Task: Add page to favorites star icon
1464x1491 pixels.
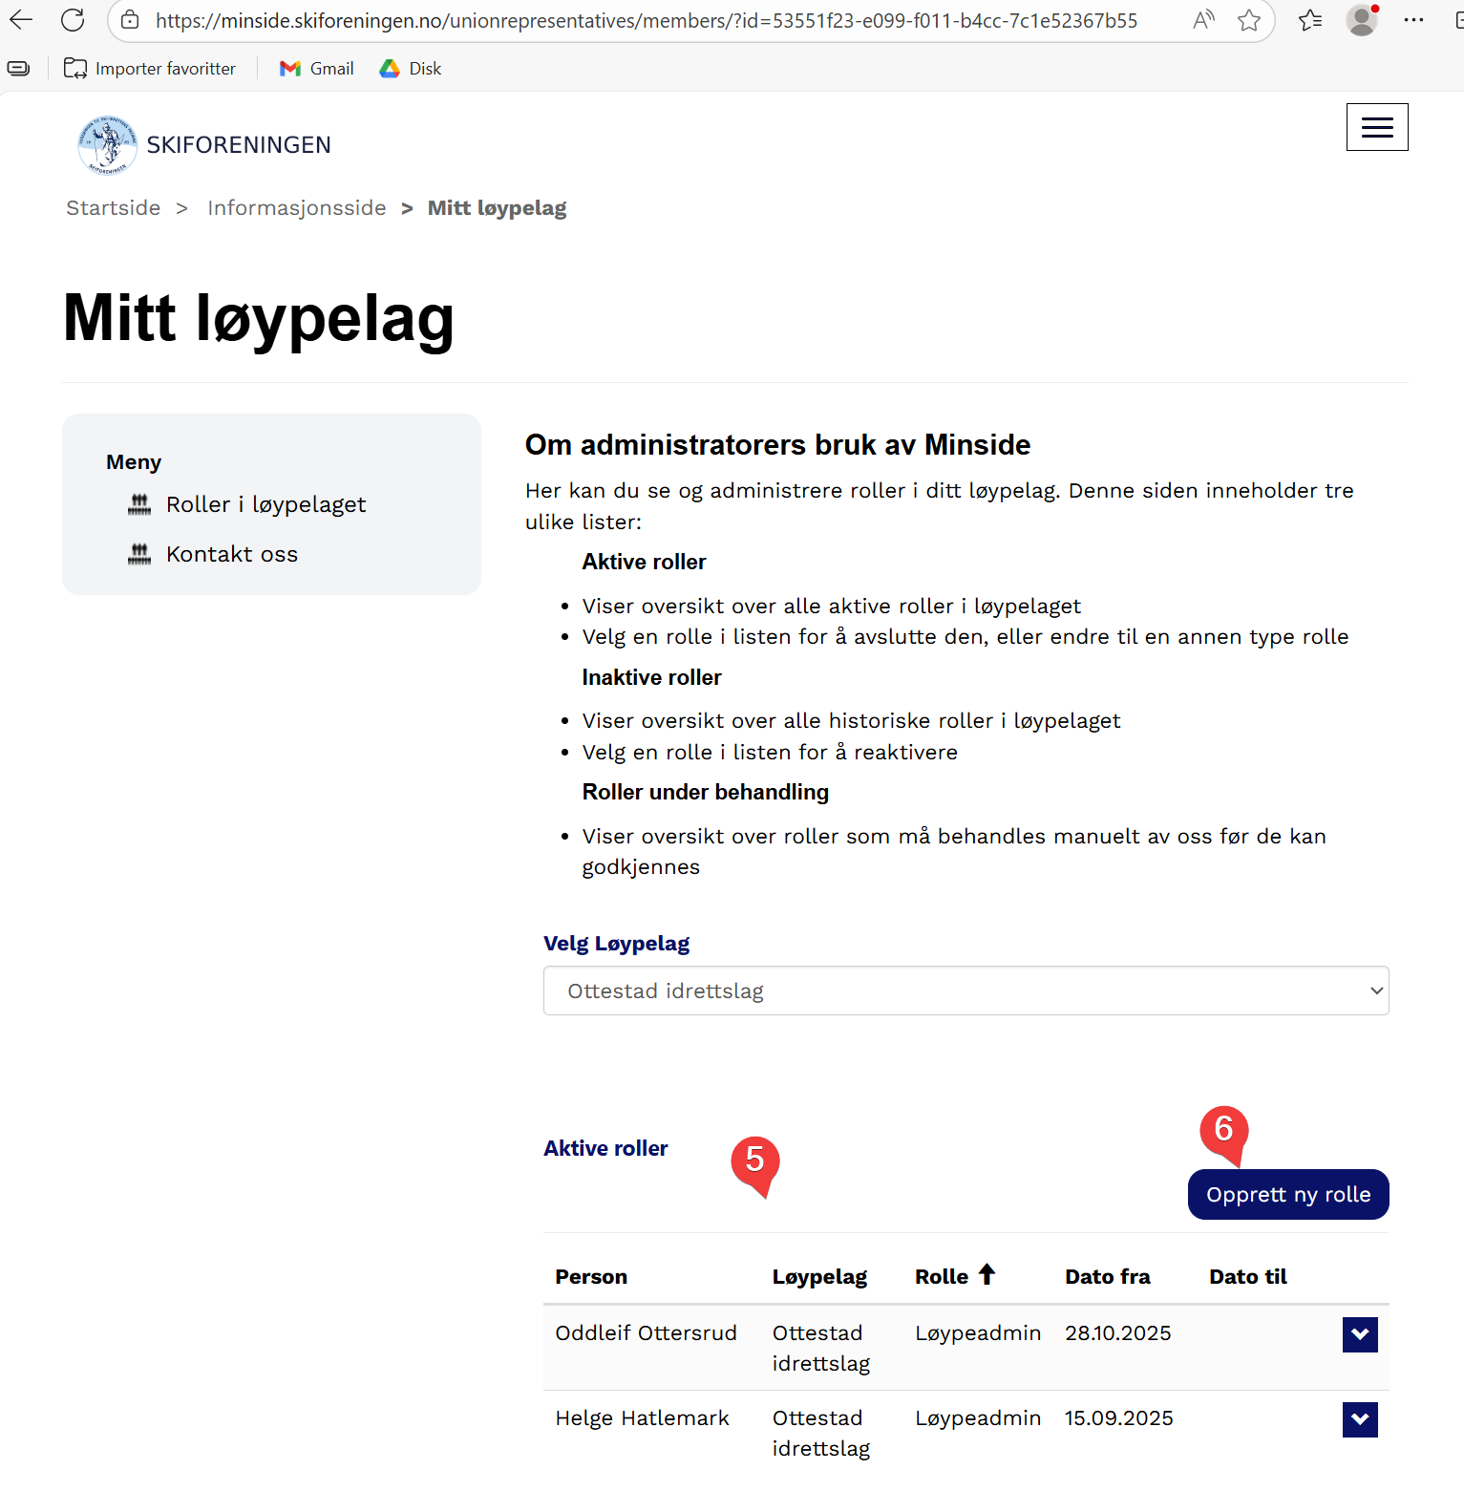Action: [x=1248, y=20]
